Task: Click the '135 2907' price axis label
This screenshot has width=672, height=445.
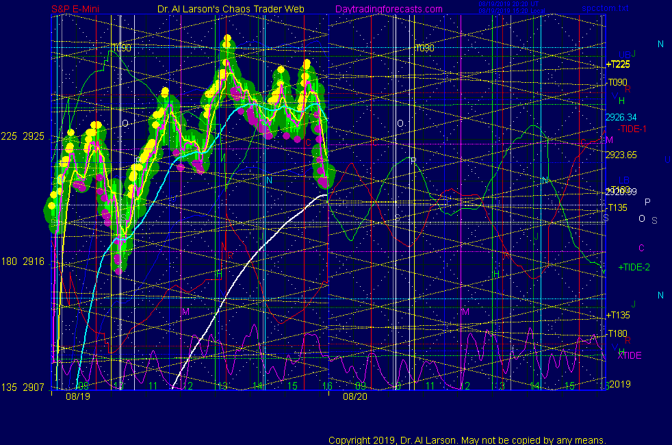Action: tap(23, 387)
